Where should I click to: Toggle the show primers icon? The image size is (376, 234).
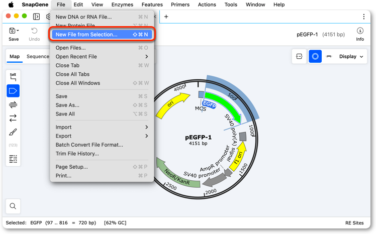(13, 104)
